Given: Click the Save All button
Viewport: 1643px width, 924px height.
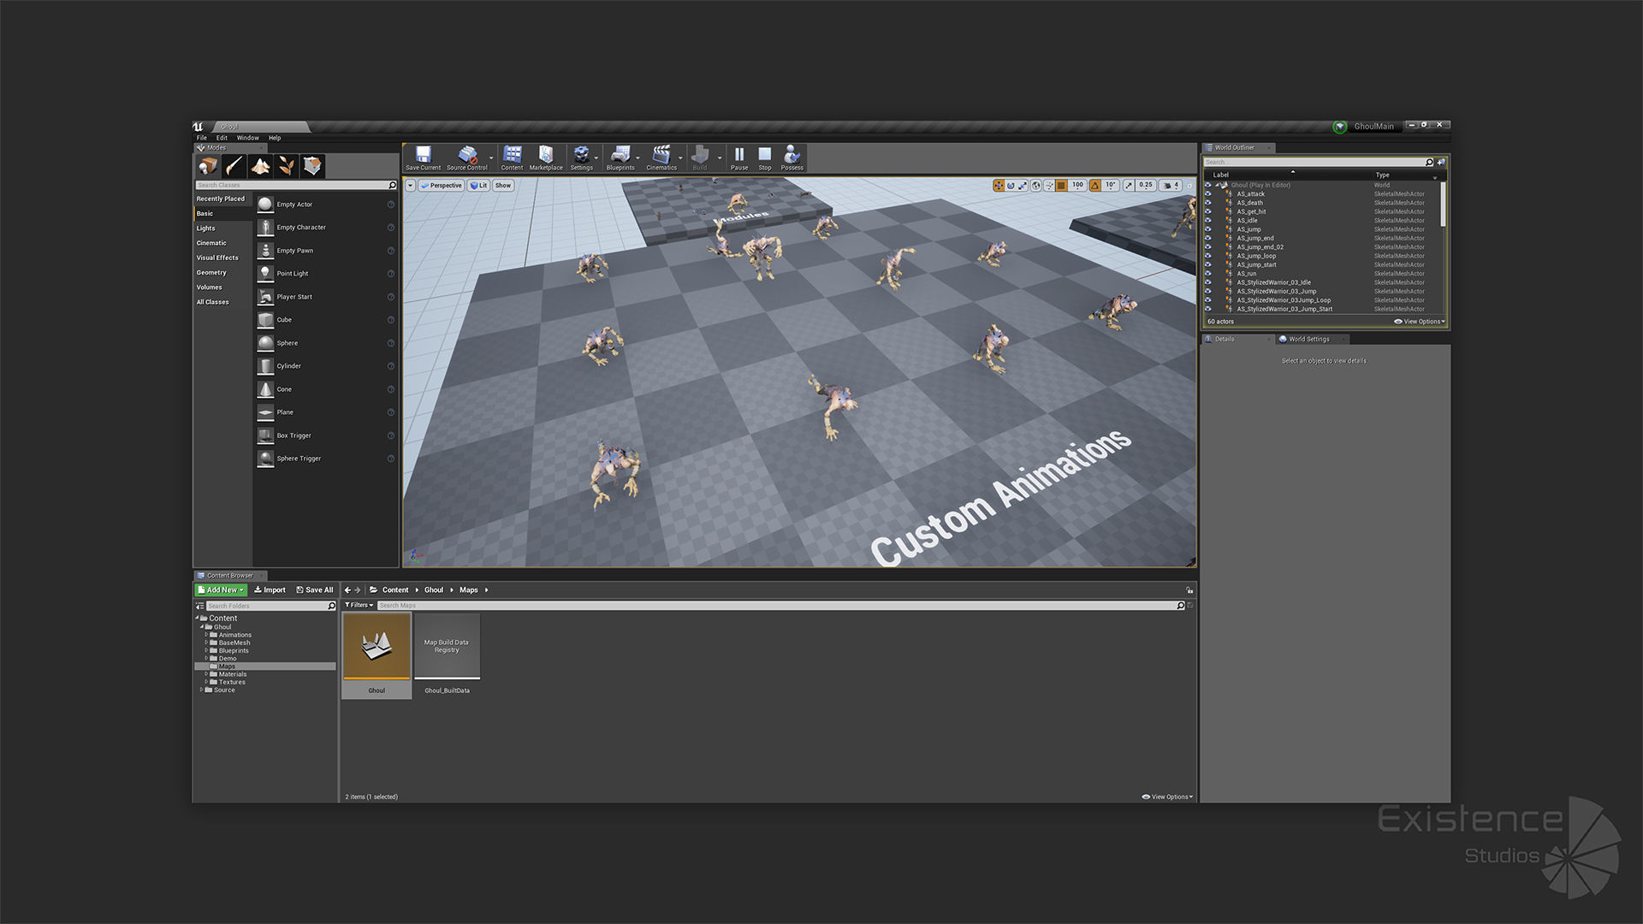Looking at the screenshot, I should 314,590.
